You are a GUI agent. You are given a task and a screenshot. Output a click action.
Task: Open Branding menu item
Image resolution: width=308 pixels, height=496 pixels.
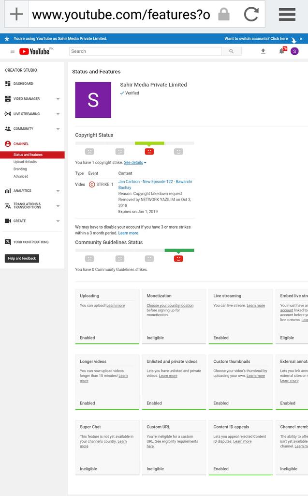(x=20, y=169)
